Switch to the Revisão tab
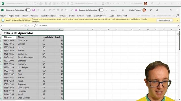The width and height of the screenshot is (181, 101). 80,16
